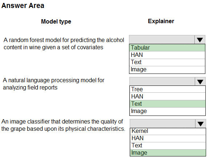Open the NLP model explainer dropdown arrow
This screenshot has width=209, height=159.
(200, 81)
